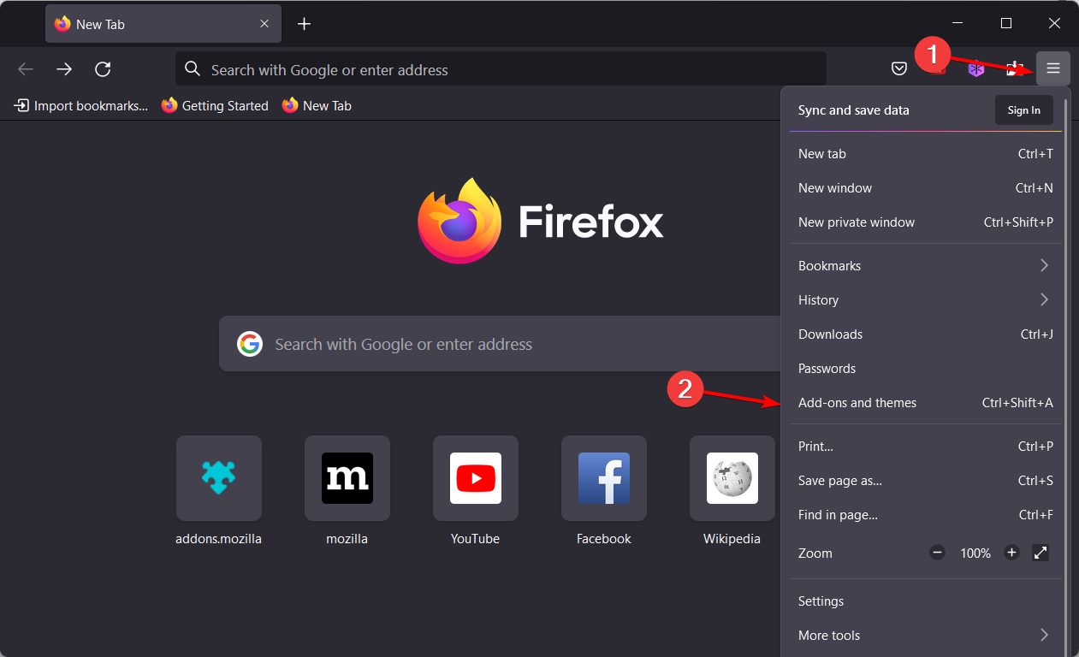Screen dimensions: 1079x657
Task: Maximize the Firefox window
Action: [x=1006, y=23]
